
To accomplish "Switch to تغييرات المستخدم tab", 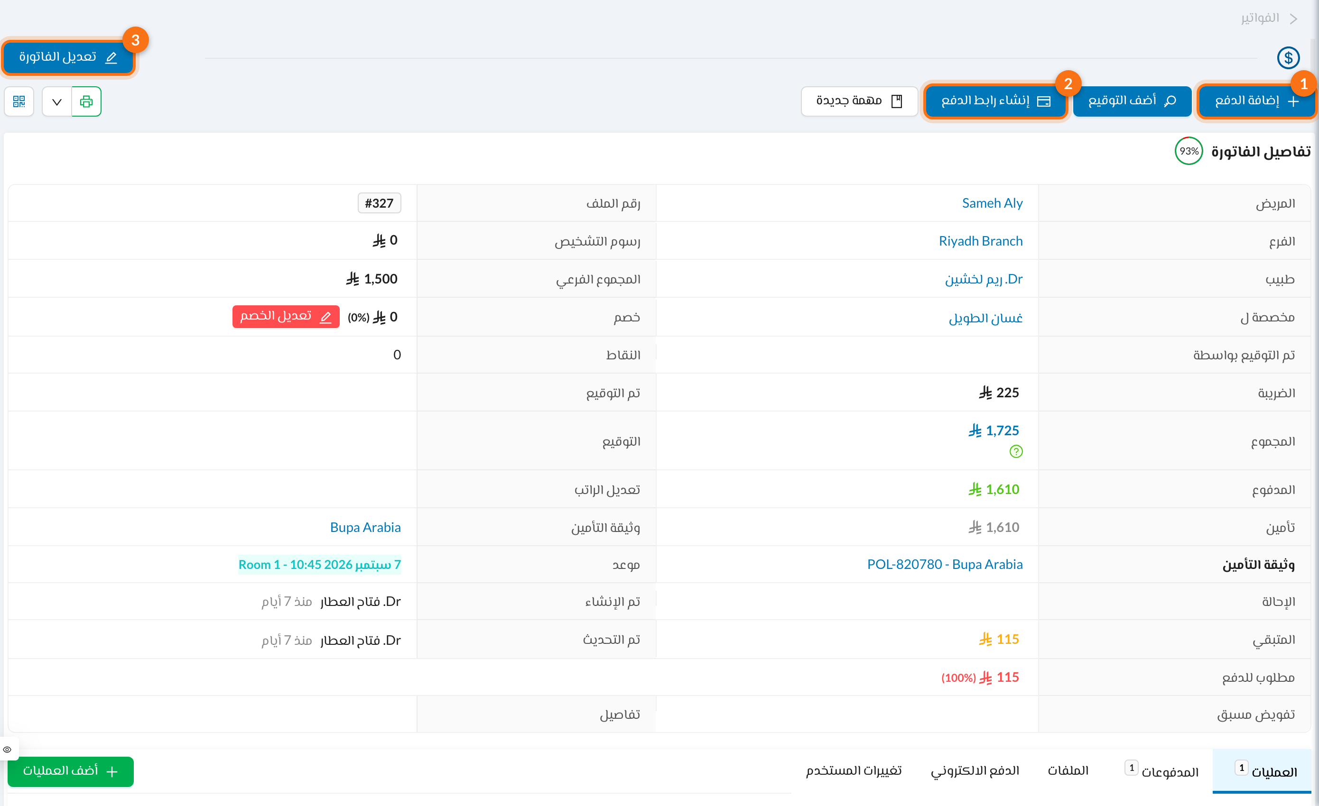I will (x=853, y=771).
